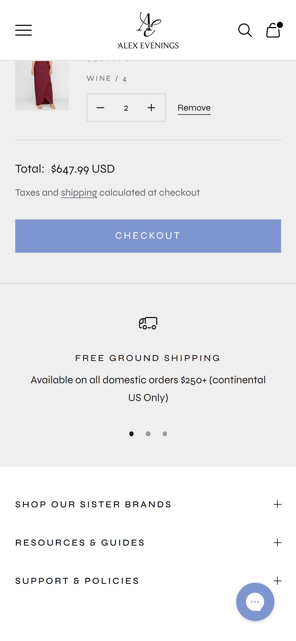Click the free ground shipping truck icon
Screen dimensions: 296x641
pyautogui.click(x=148, y=323)
